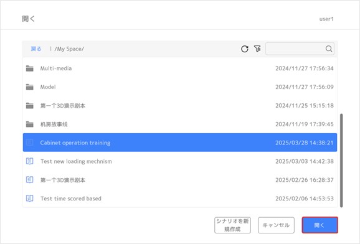This screenshot has width=360, height=244.
Task: Click the 第一个3D演示剧本 folder icon
Action: click(30, 106)
